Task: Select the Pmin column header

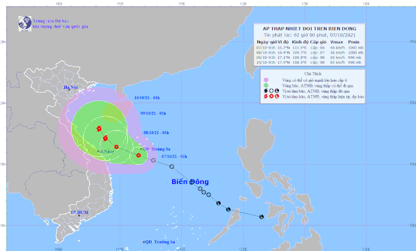Action: [x=354, y=42]
